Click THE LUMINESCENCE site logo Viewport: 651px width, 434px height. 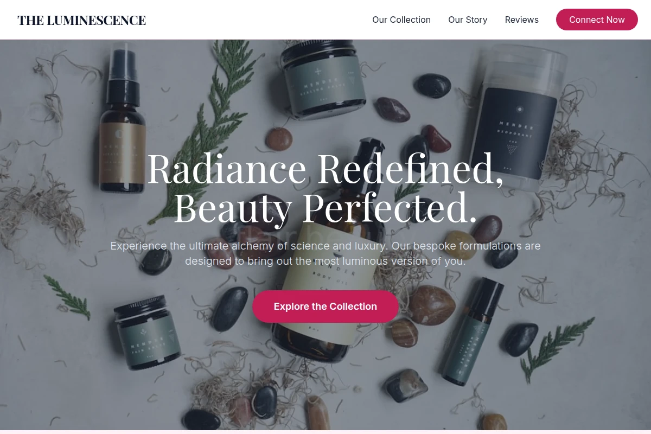point(81,20)
